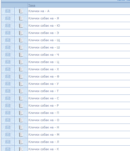Open topic Клички собак на - Ш
130x151 pixels.
(x=44, y=47)
